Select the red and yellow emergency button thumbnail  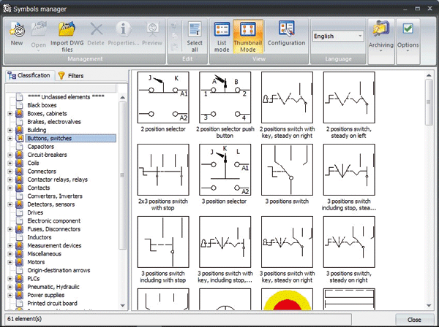click(x=287, y=299)
